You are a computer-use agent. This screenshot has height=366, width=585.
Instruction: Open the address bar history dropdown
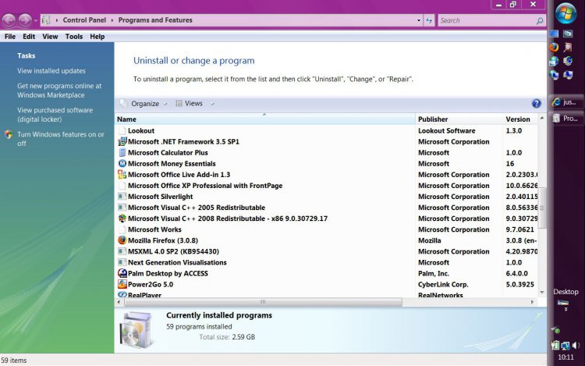click(x=419, y=20)
